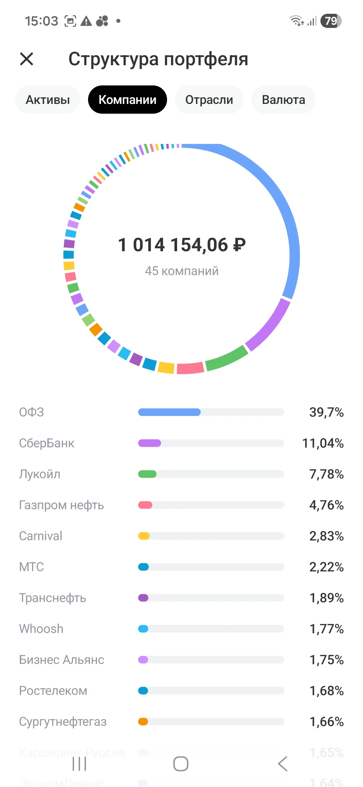Image resolution: width=363 pixels, height=787 pixels.
Task: Open recent apps via three-bar icon
Action: [x=79, y=764]
